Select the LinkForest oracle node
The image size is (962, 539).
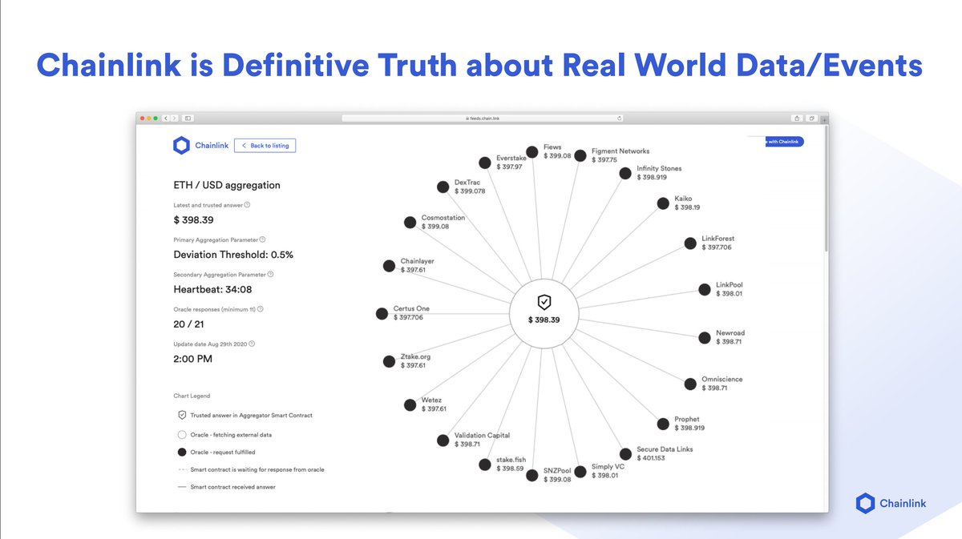pos(689,243)
